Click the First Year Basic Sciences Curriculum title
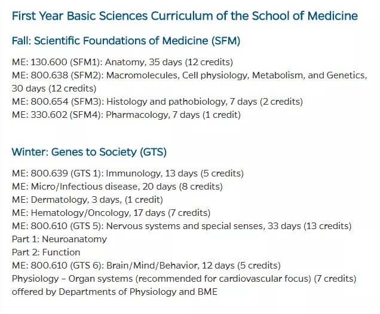 pos(185,16)
